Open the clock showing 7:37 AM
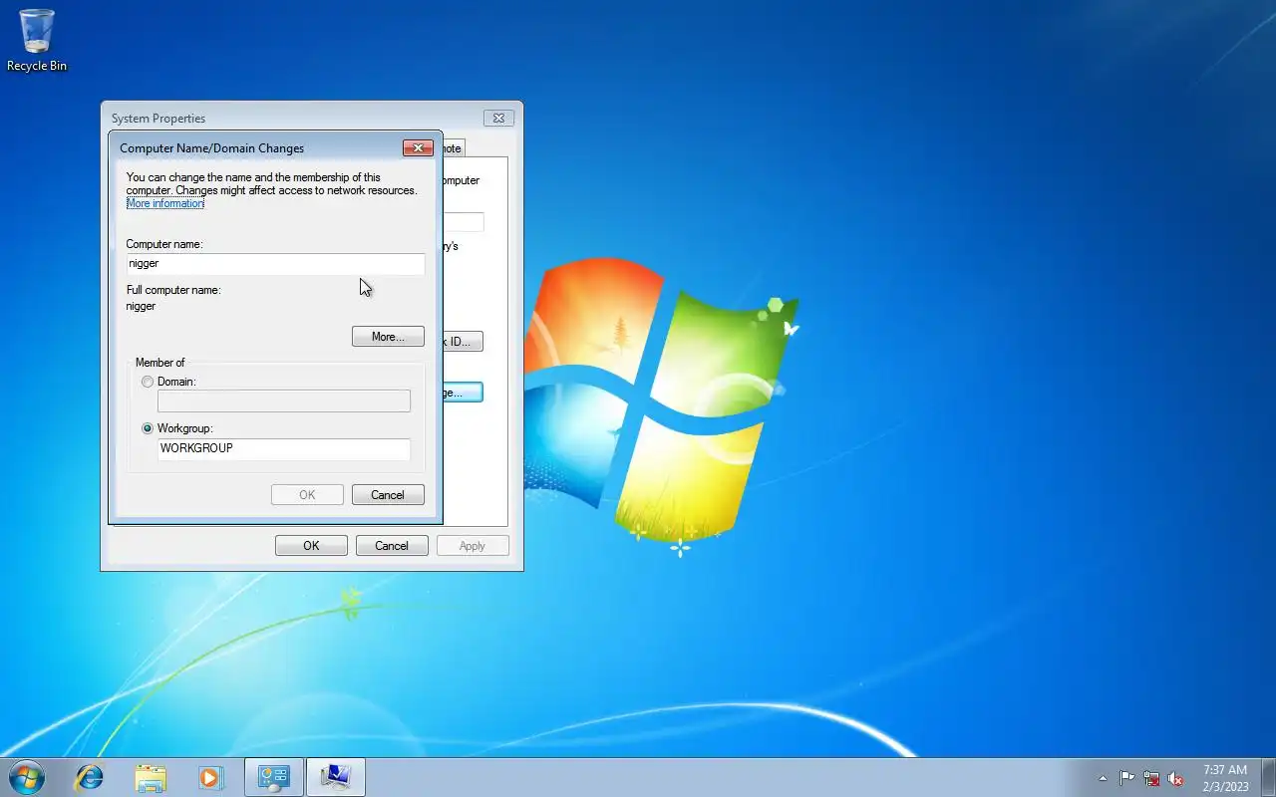This screenshot has width=1276, height=797. pos(1225,778)
